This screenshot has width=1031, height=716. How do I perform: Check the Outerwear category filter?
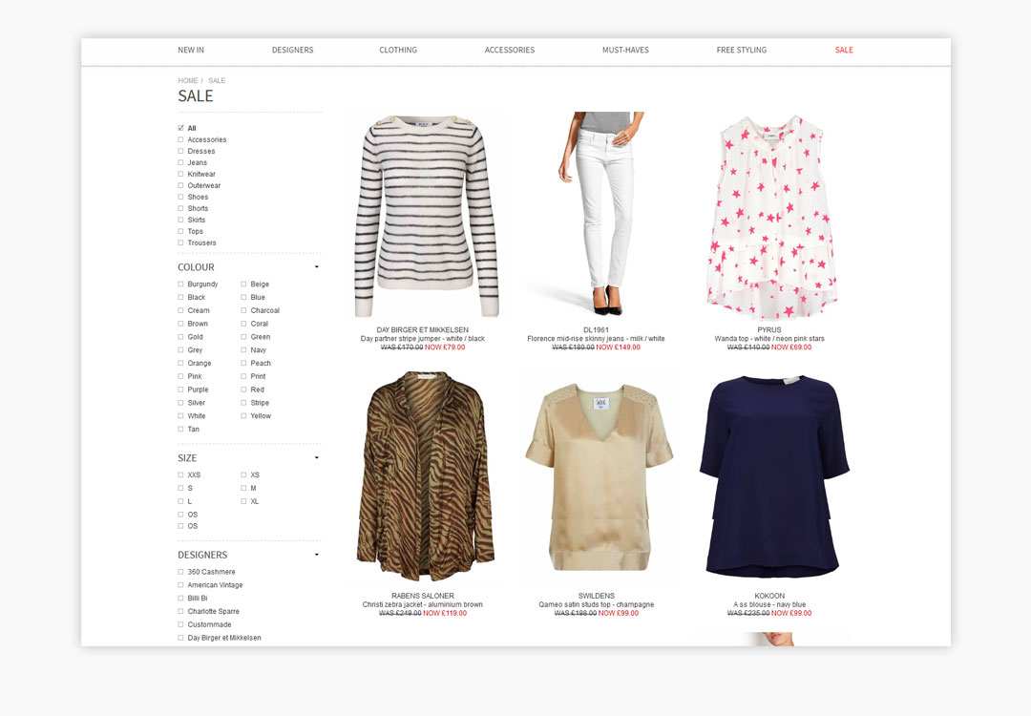point(180,185)
